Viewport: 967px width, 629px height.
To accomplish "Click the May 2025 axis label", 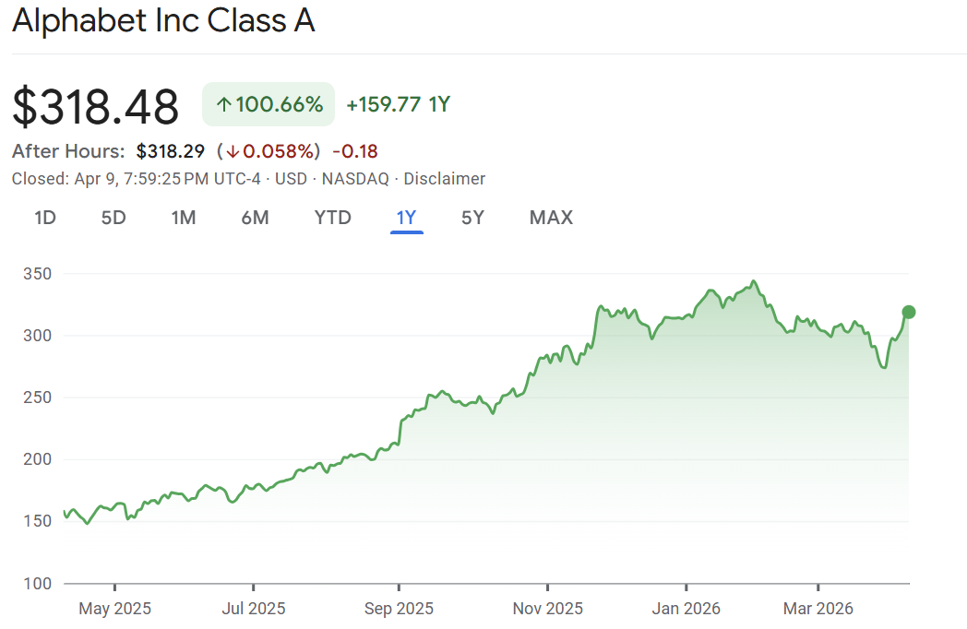I will coord(114,609).
